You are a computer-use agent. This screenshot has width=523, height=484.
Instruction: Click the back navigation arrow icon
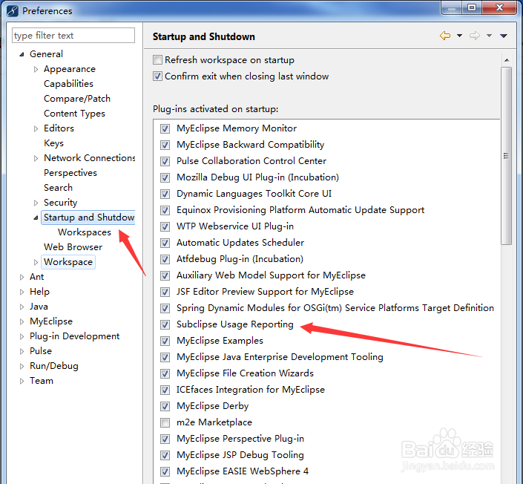click(x=445, y=36)
